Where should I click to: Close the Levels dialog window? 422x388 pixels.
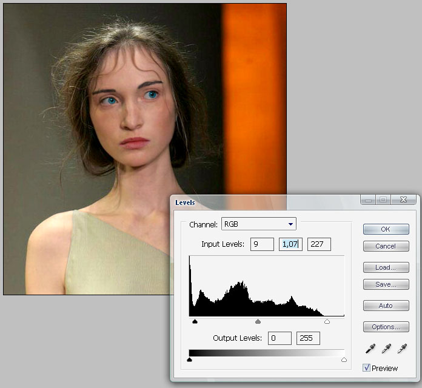[403, 199]
